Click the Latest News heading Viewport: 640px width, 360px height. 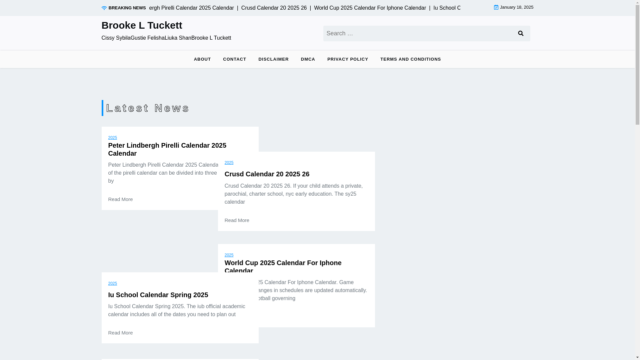pyautogui.click(x=148, y=108)
